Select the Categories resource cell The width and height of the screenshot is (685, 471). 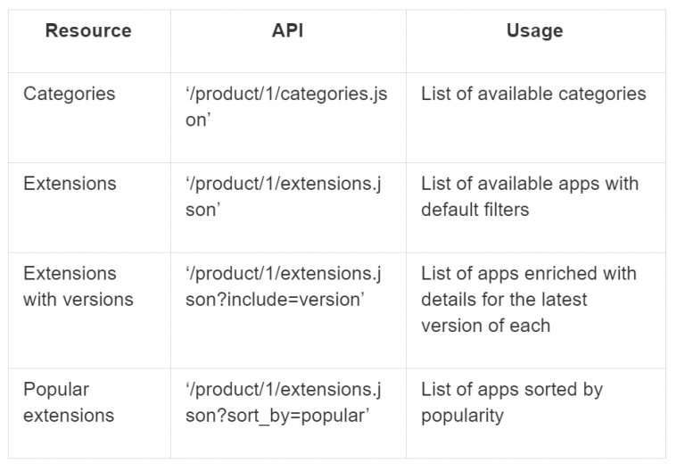coord(69,94)
